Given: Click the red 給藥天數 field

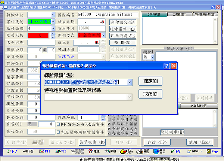Looking at the screenshot, I should (40, 35).
